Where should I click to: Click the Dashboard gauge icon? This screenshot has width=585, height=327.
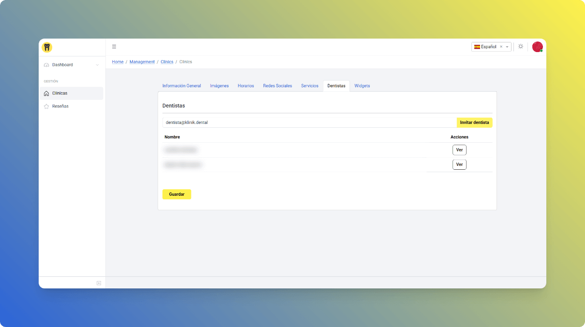coord(46,65)
